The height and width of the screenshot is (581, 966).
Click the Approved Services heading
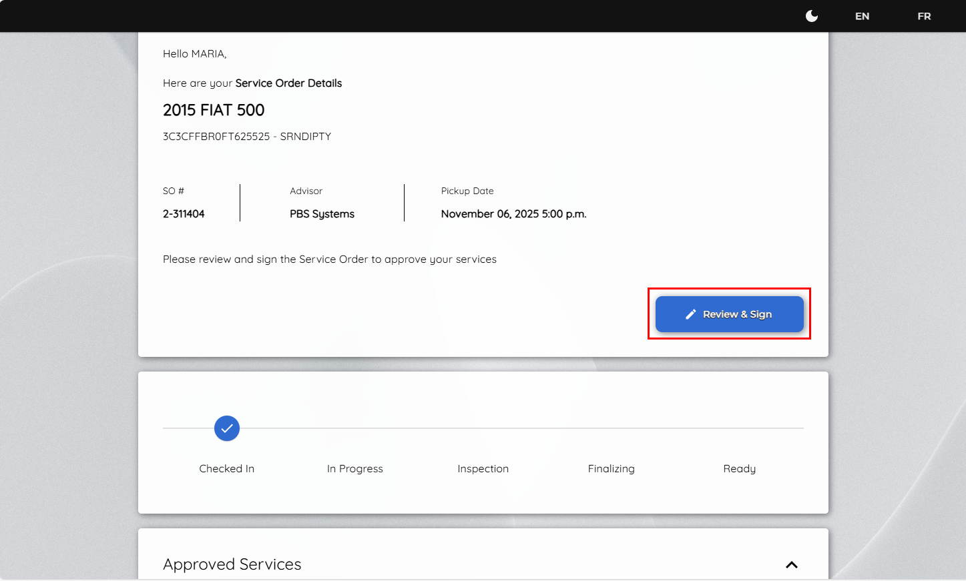coord(232,564)
